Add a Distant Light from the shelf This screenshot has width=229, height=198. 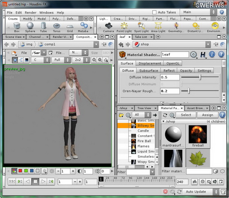coord(195,28)
